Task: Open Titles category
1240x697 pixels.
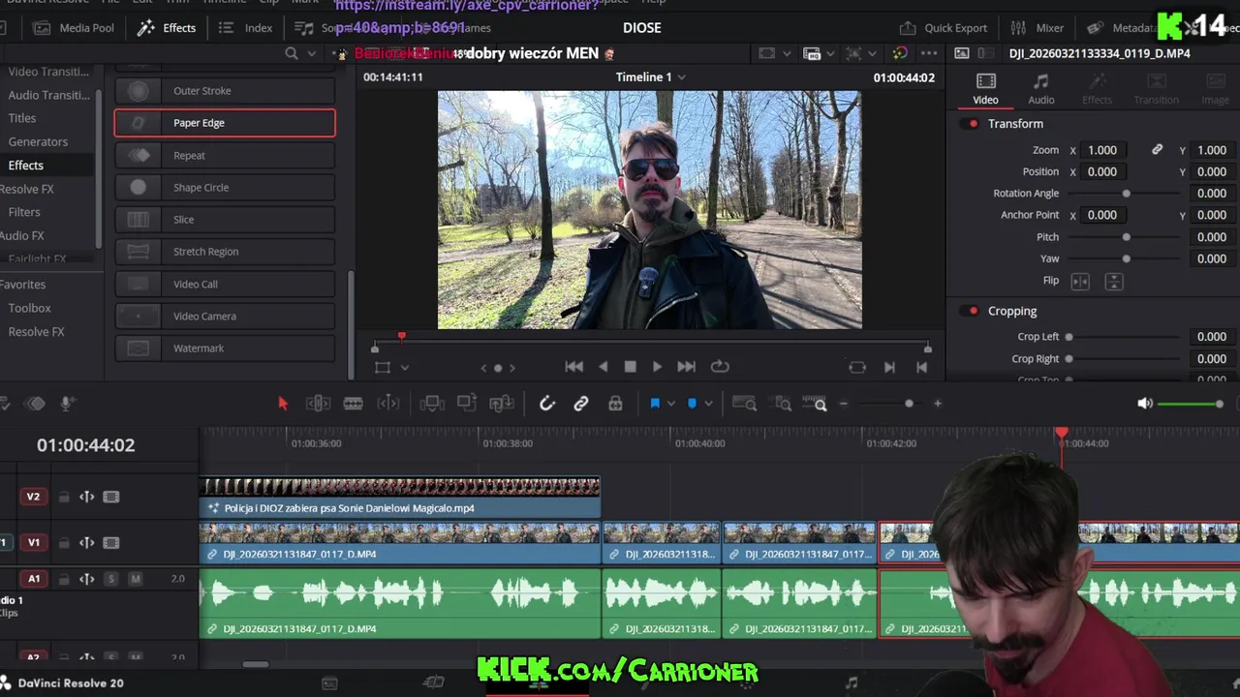Action: point(22,118)
